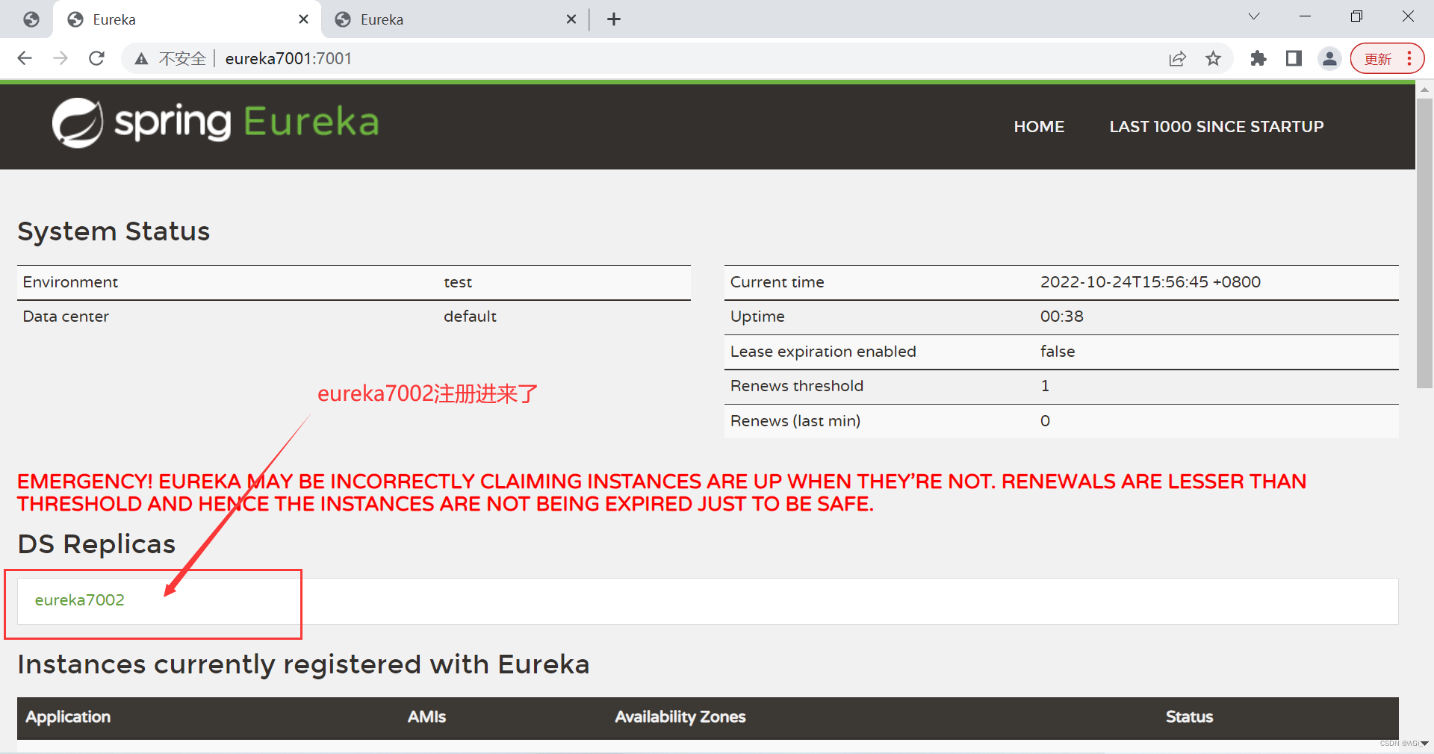
Task: Bookmark the page via the star icon
Action: (x=1214, y=58)
